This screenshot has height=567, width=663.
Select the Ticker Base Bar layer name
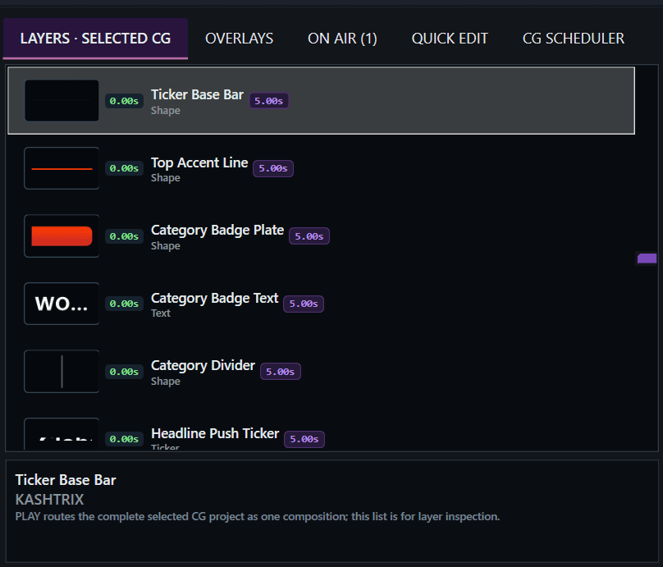[197, 94]
